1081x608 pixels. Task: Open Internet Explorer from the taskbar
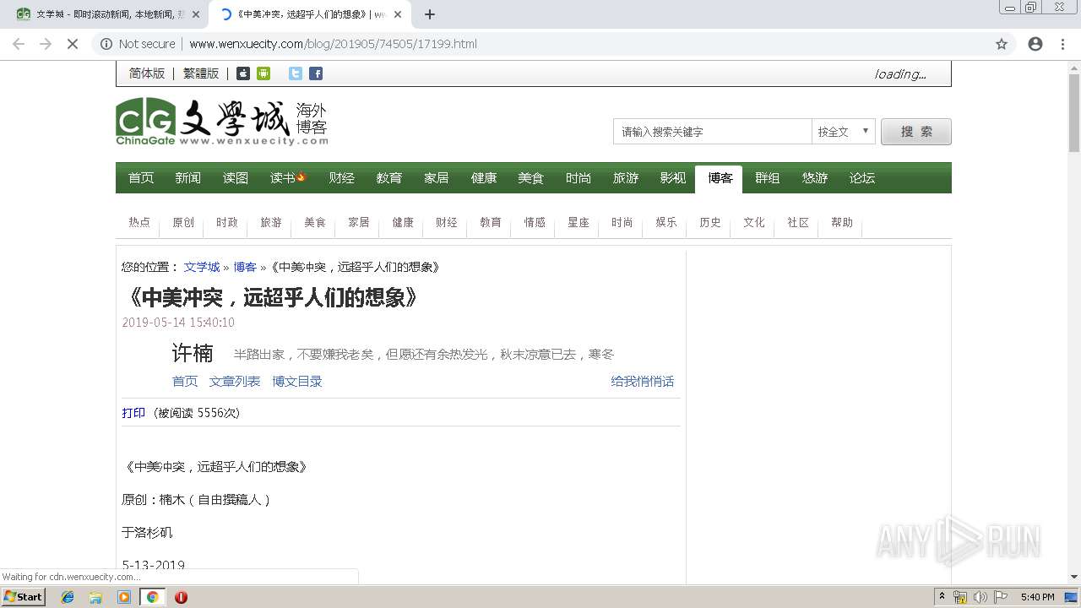68,597
